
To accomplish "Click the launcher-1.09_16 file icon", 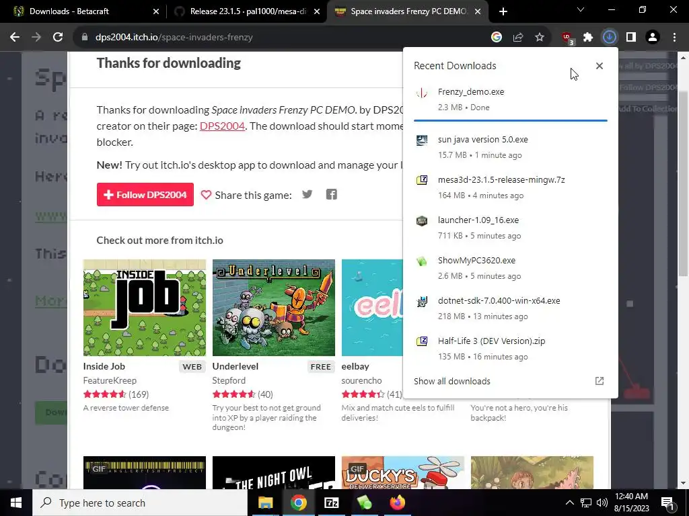I will (422, 220).
